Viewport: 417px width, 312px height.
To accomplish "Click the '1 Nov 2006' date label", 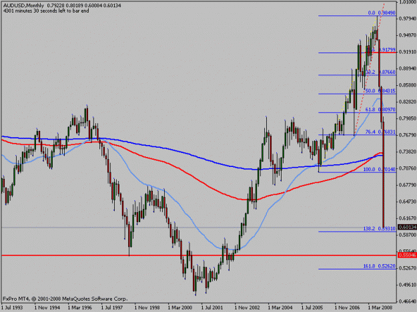I will (348, 308).
